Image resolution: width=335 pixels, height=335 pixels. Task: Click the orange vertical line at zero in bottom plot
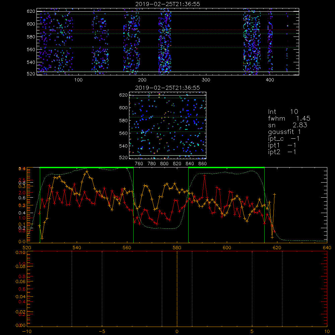pyautogui.click(x=177, y=288)
